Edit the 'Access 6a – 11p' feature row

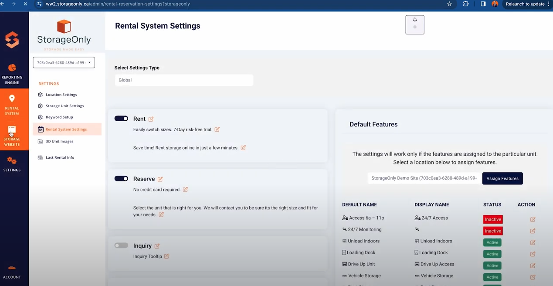click(533, 219)
